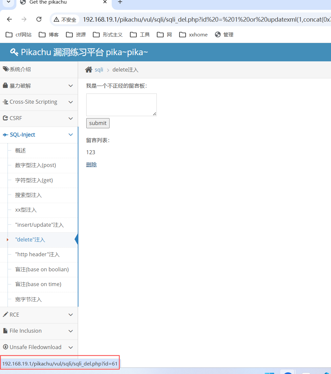Open the ctf网站 bookmark folder
The image size is (331, 374).
(19, 35)
